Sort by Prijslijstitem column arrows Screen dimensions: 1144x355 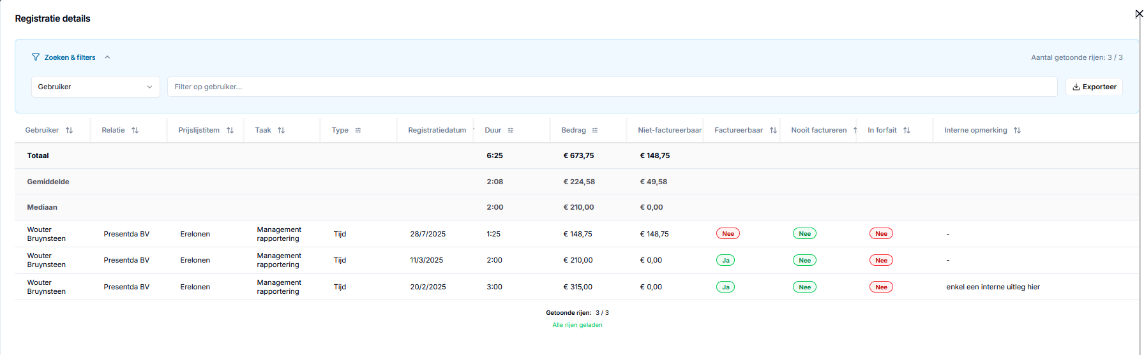230,130
